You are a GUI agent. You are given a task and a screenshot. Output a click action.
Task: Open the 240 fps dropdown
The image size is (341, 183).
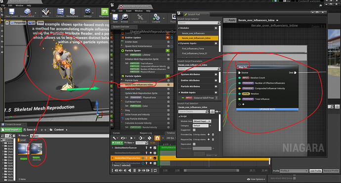(170, 138)
